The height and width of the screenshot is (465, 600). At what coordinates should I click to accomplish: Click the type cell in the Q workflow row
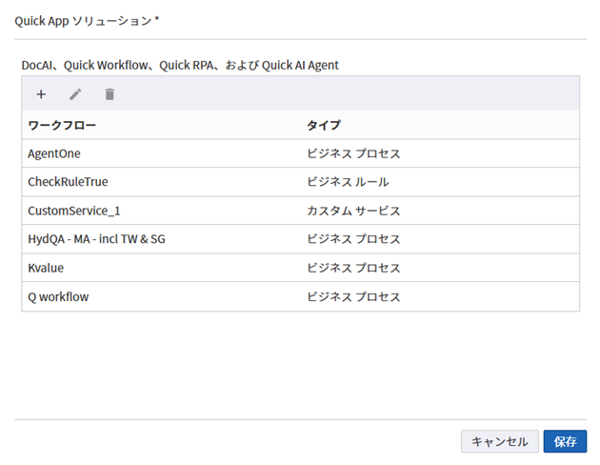pos(353,296)
